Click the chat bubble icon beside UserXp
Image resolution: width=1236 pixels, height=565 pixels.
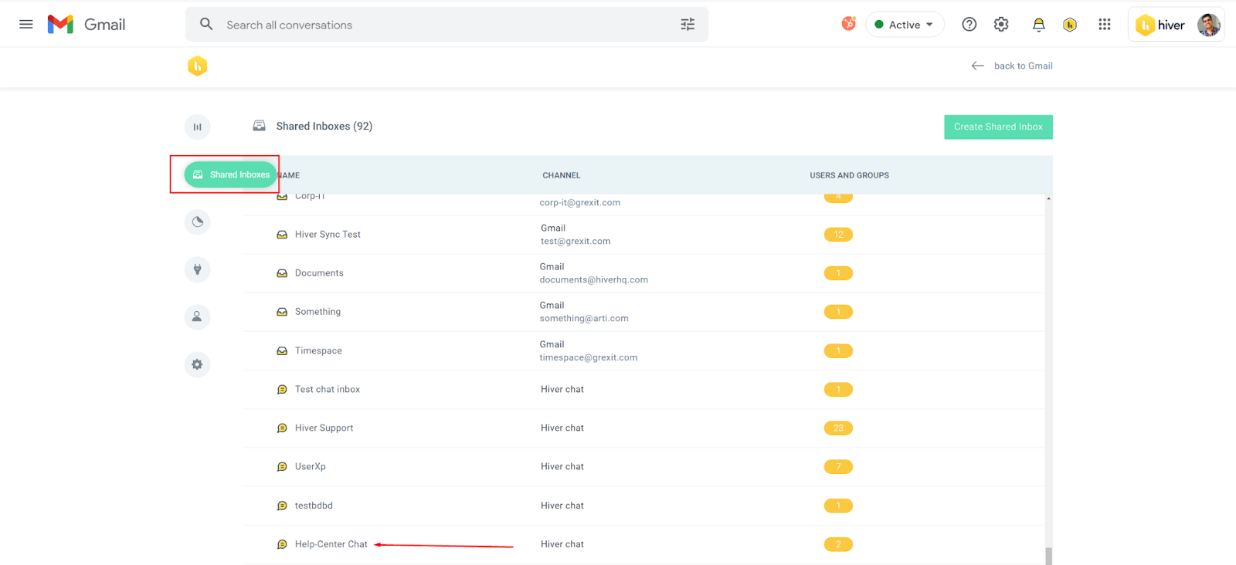tap(282, 467)
